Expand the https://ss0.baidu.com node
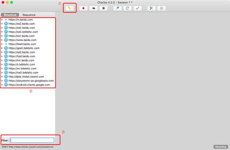 click(x=2, y=28)
